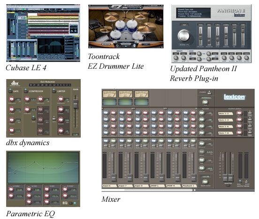Click the Input 8 channel name label
This screenshot has height=219, width=259.
(x=141, y=186)
